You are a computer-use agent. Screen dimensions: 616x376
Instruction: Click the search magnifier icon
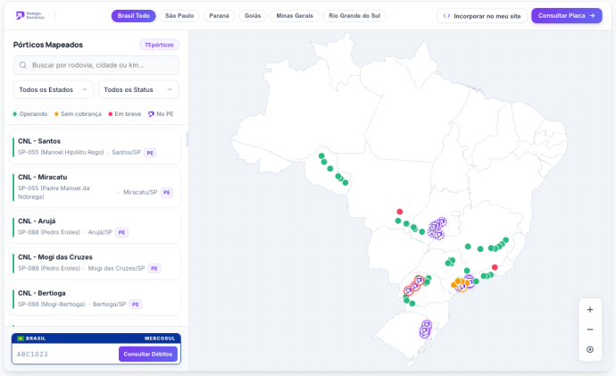(23, 65)
